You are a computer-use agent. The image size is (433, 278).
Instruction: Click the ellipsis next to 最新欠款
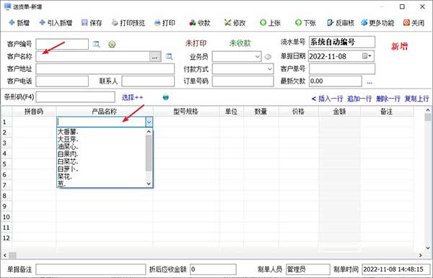click(x=369, y=82)
